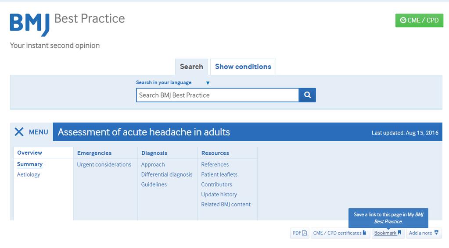
Task: Click the magnifying glass search button
Action: click(x=307, y=95)
